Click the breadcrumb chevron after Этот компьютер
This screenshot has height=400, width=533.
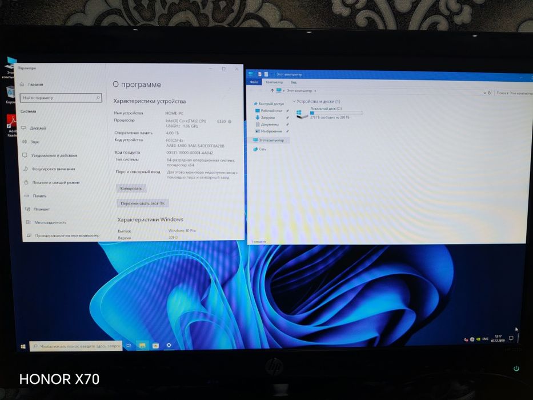[315, 91]
